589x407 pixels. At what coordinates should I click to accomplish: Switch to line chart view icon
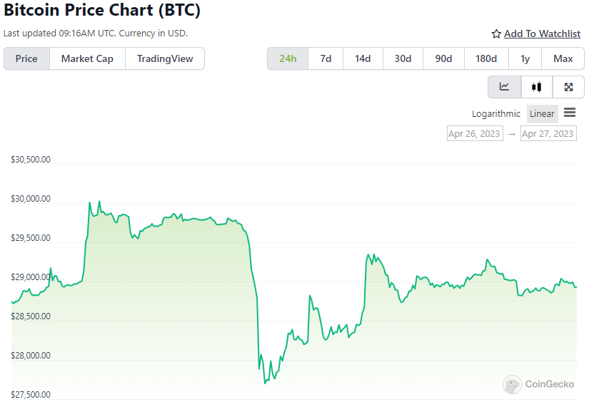[504, 87]
